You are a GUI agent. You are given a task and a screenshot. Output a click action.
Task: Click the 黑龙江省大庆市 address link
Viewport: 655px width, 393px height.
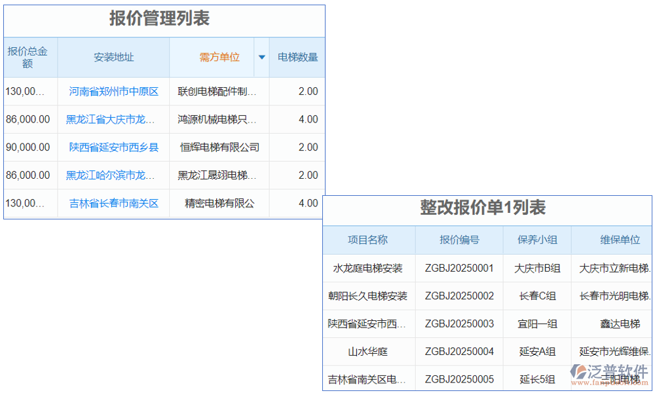pos(113,119)
